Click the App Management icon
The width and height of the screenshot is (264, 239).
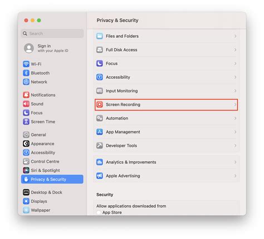pos(100,132)
